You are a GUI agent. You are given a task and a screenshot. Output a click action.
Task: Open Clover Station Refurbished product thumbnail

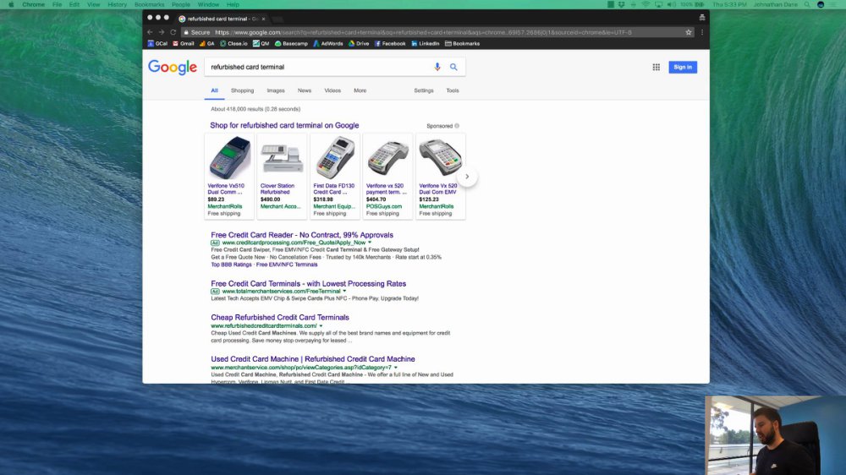282,158
